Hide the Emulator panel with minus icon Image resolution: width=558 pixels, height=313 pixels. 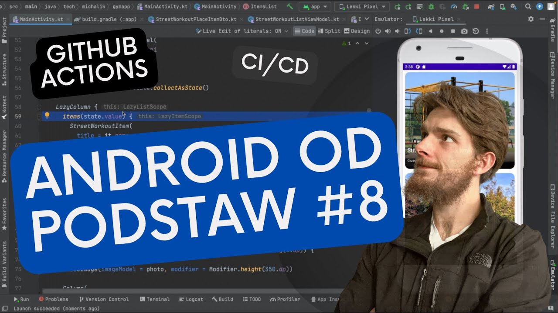point(543,19)
